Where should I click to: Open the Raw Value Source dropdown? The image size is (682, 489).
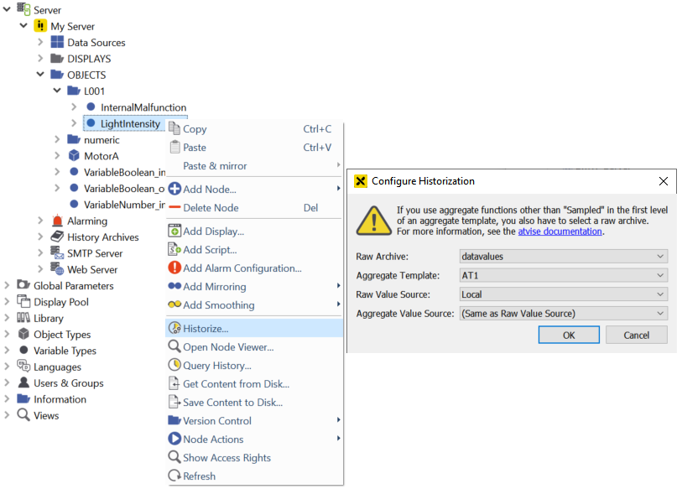click(563, 294)
